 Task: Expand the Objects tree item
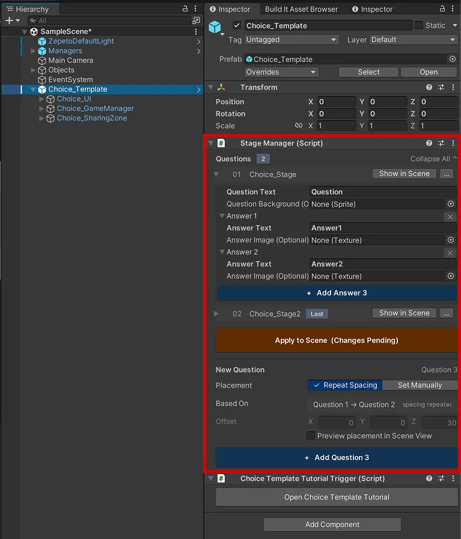pos(33,70)
